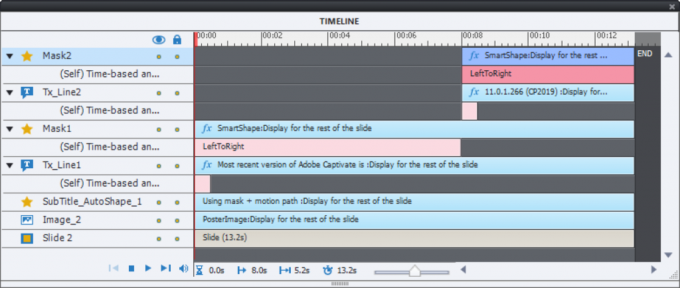
Task: Collapse the Mask1 layer effects
Action: (10, 128)
